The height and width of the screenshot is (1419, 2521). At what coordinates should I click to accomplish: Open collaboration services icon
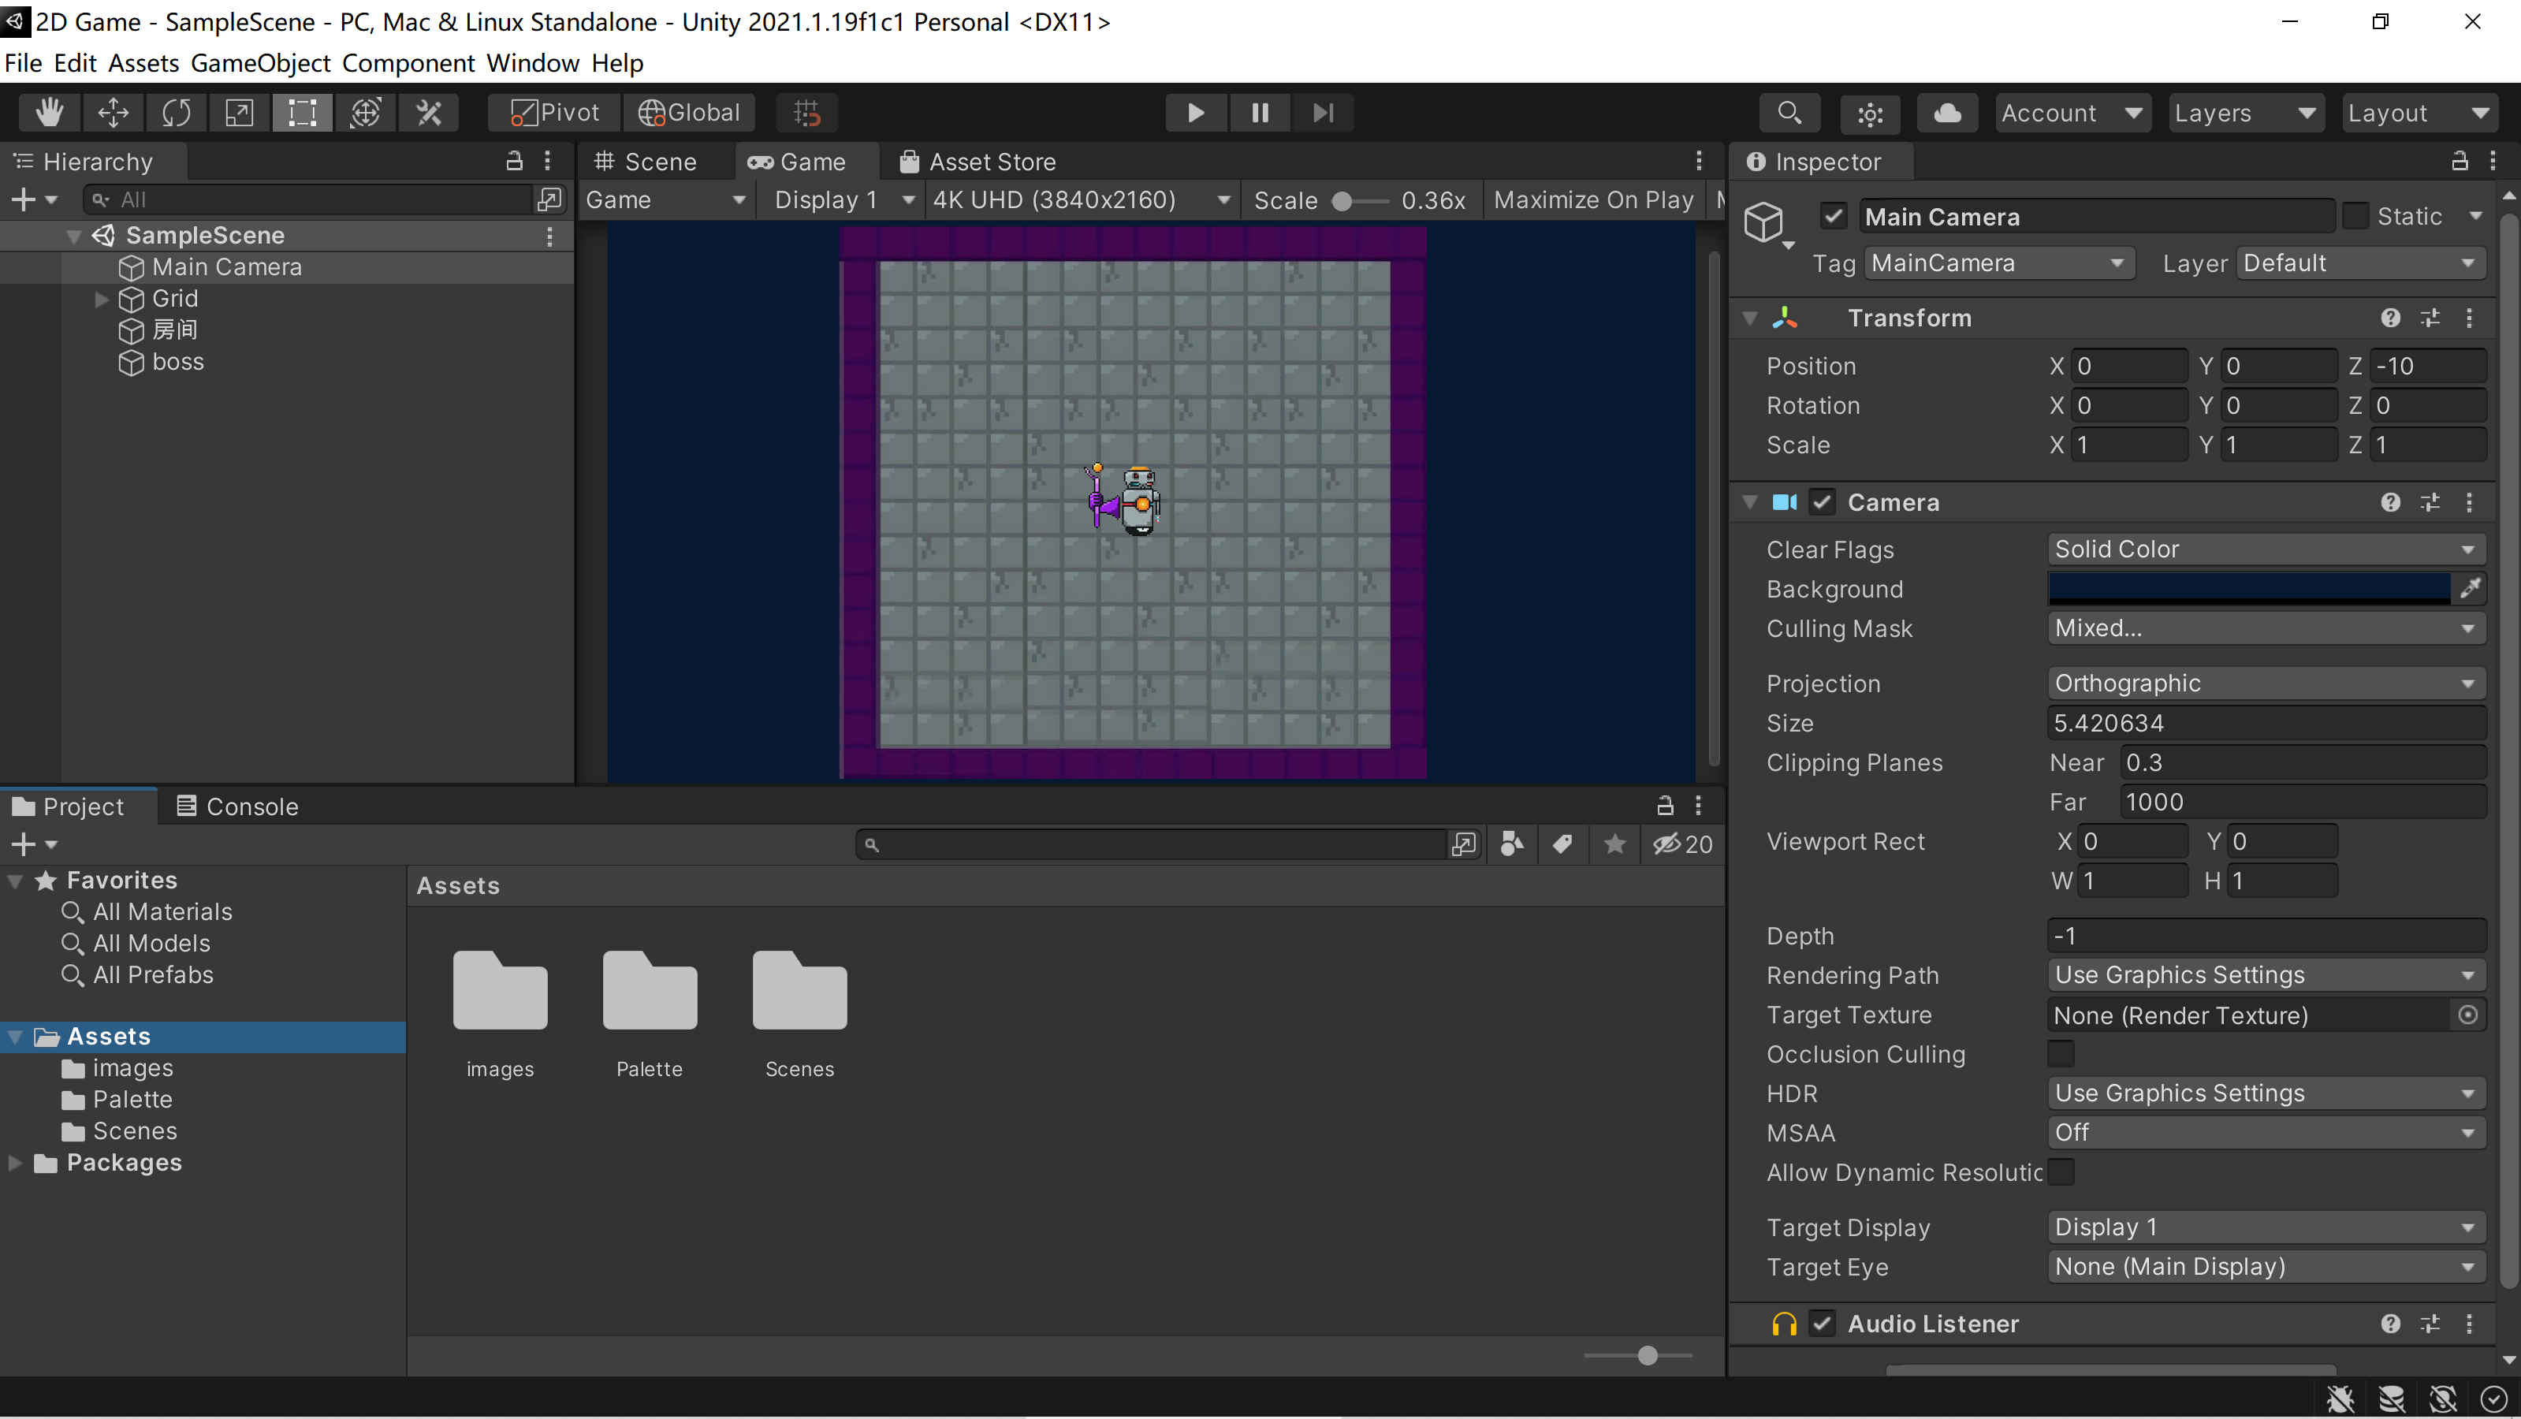click(x=1869, y=113)
